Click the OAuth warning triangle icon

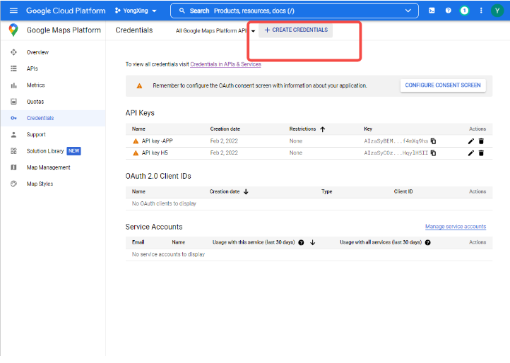pos(139,86)
